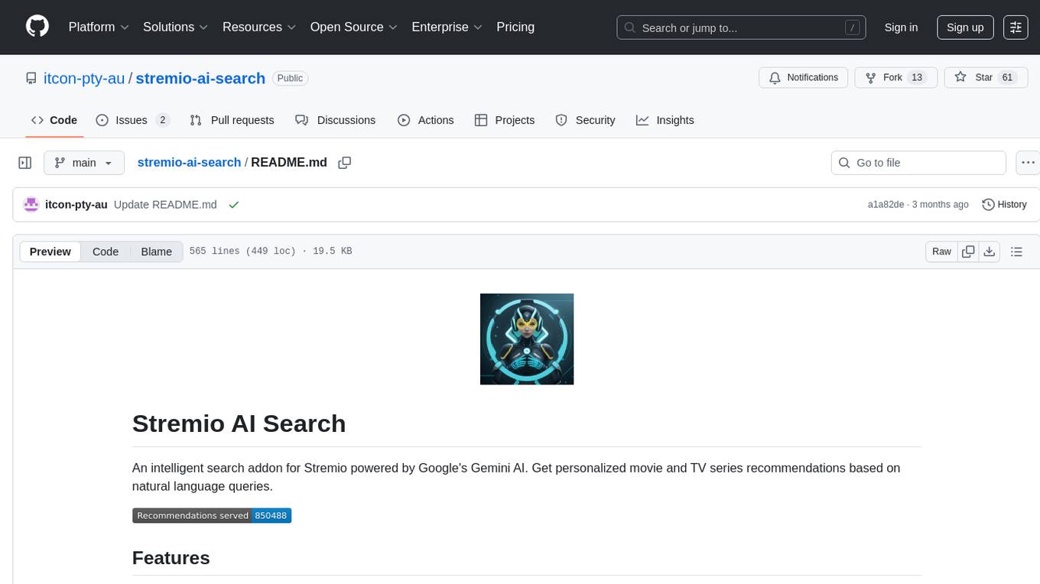The image size is (1040, 584).
Task: Toggle the file tree side panel
Action: point(25,163)
